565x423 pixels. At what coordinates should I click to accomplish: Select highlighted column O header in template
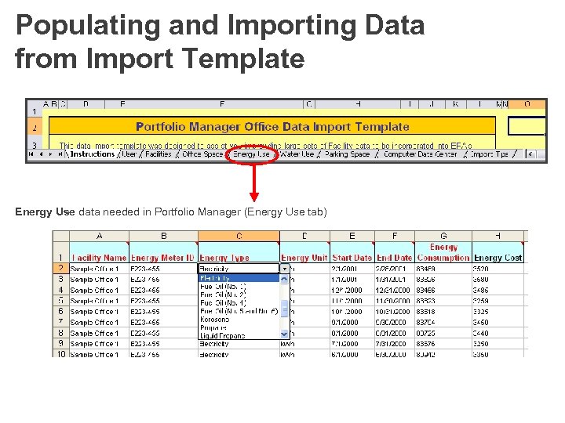tap(527, 104)
